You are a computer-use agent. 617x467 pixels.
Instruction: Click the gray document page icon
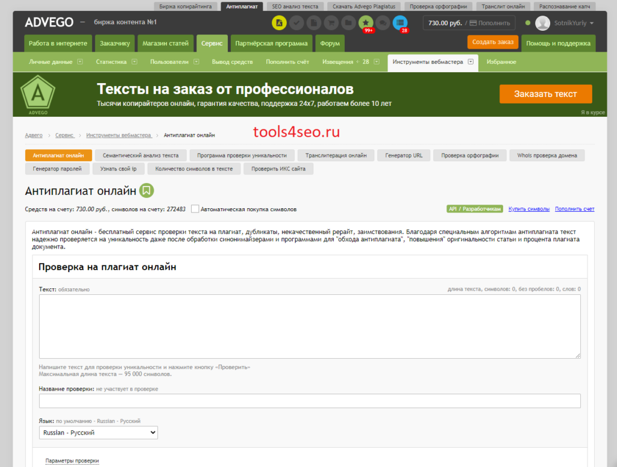pos(314,23)
